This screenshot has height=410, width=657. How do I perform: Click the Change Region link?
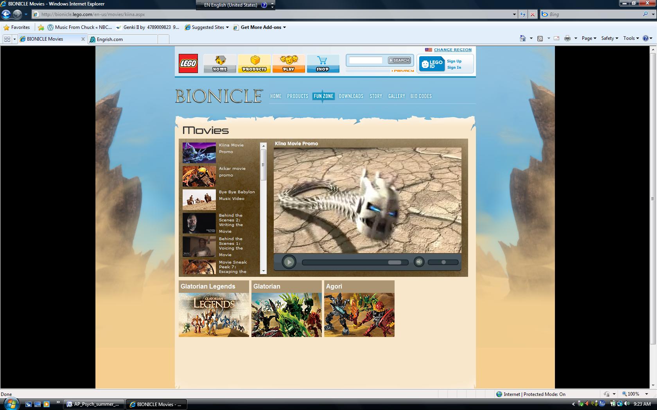coord(453,50)
